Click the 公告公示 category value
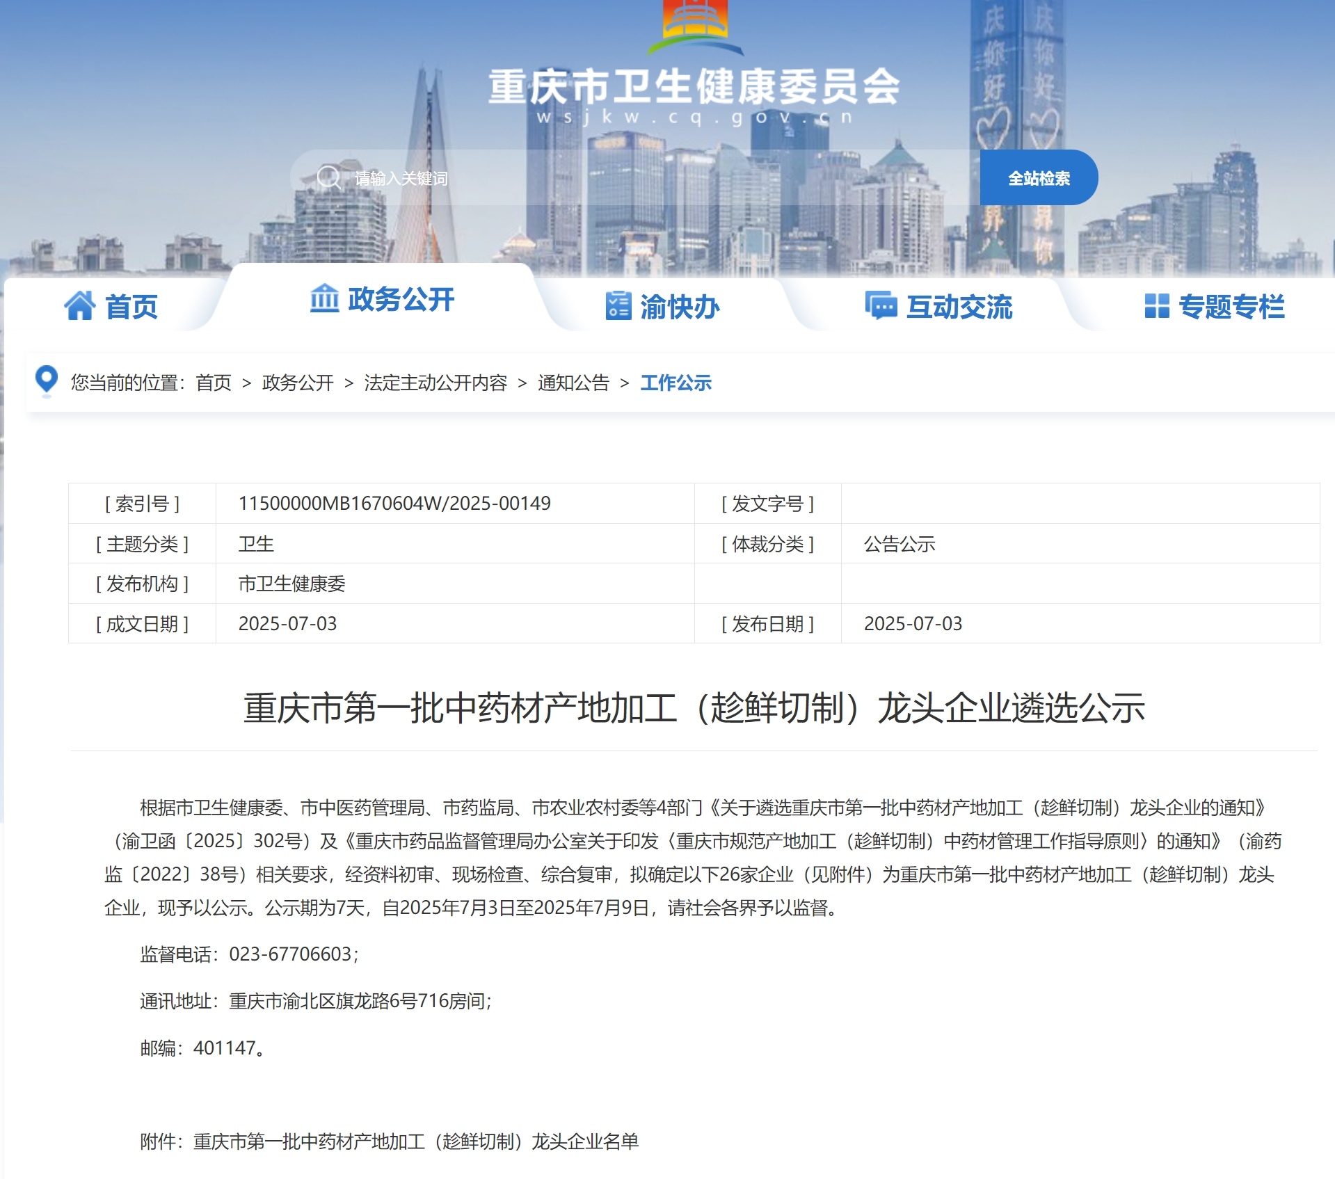The width and height of the screenshot is (1335, 1179). click(900, 544)
